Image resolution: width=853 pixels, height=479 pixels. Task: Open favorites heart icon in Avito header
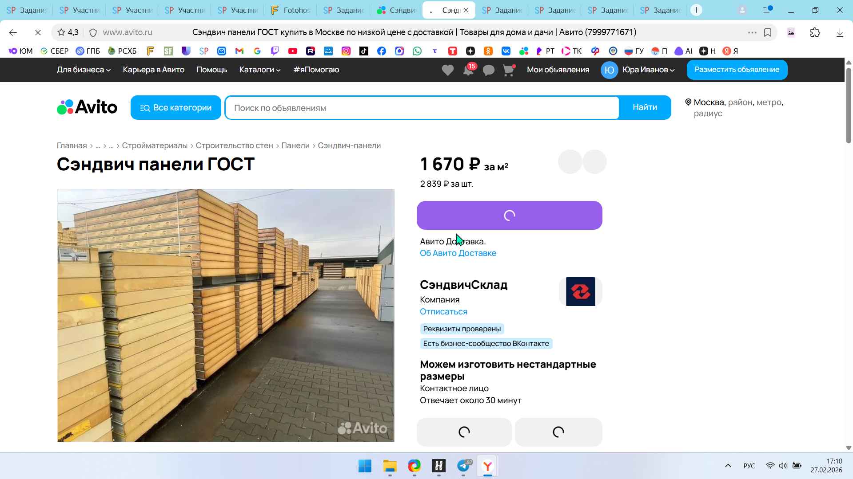(447, 70)
